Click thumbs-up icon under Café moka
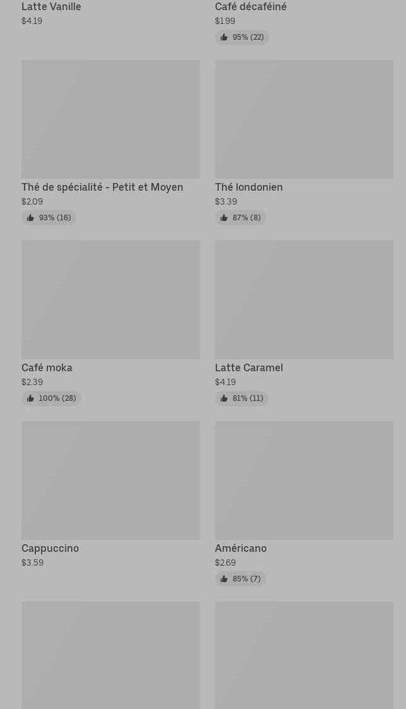Viewport: 406px width, 709px height. (30, 398)
